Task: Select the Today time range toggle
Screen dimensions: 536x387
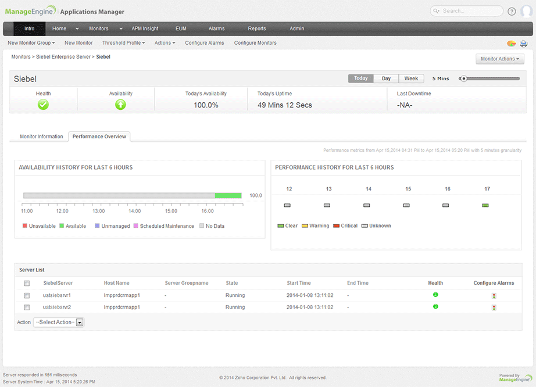Action: (x=360, y=78)
